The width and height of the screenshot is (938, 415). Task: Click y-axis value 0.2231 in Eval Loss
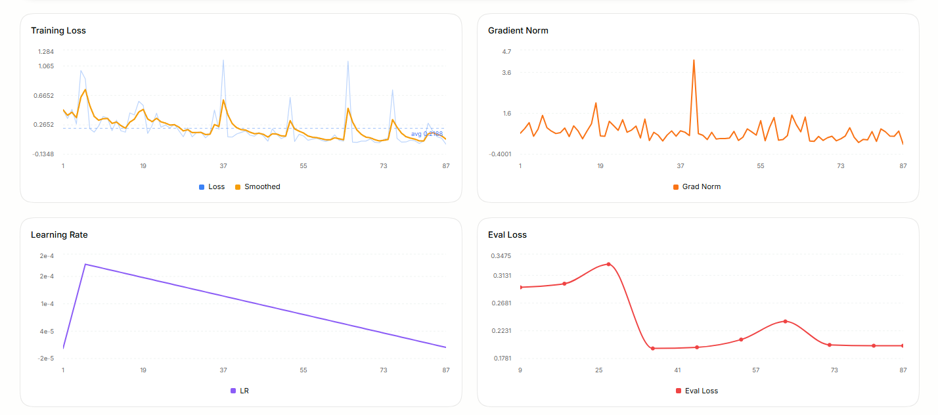(x=502, y=331)
